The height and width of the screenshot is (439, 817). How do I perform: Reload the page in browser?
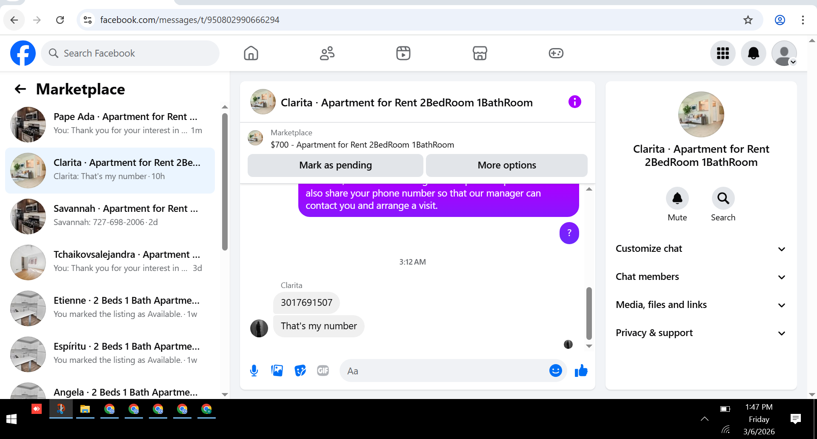(x=60, y=20)
